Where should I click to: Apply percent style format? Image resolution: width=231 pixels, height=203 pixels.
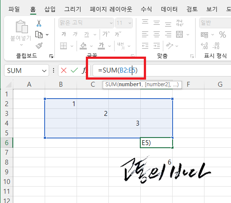223,34
